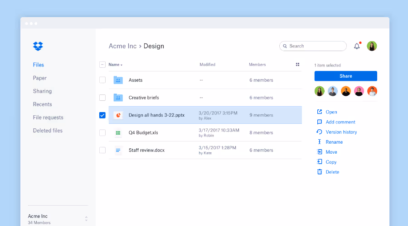Click the Copy link
The image size is (408, 226).
click(331, 162)
